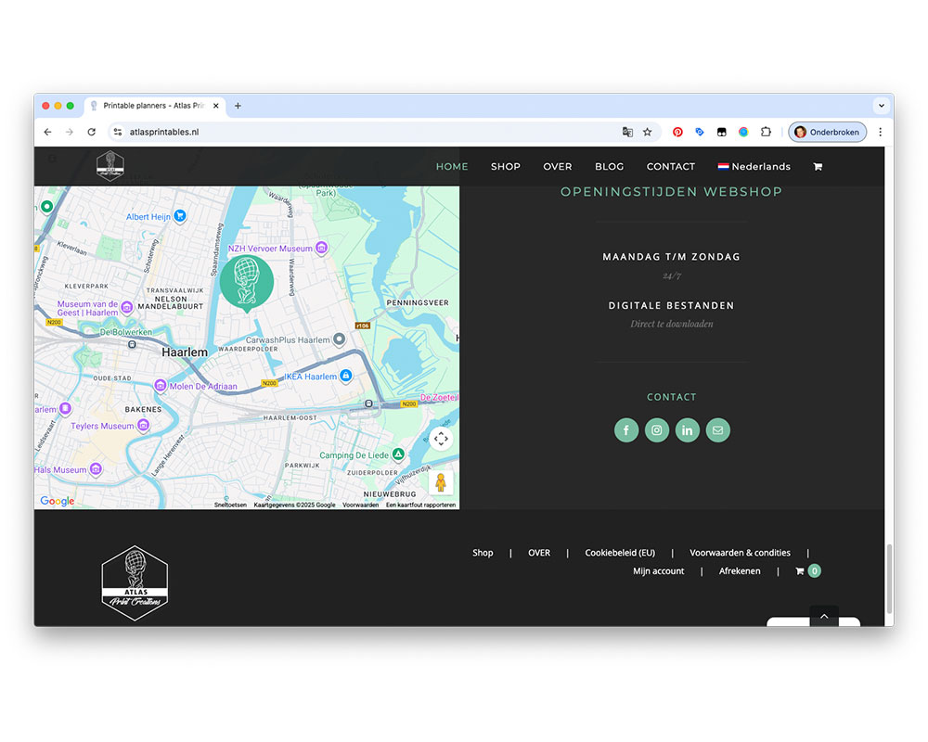Open the Nederlands language selector

[754, 167]
